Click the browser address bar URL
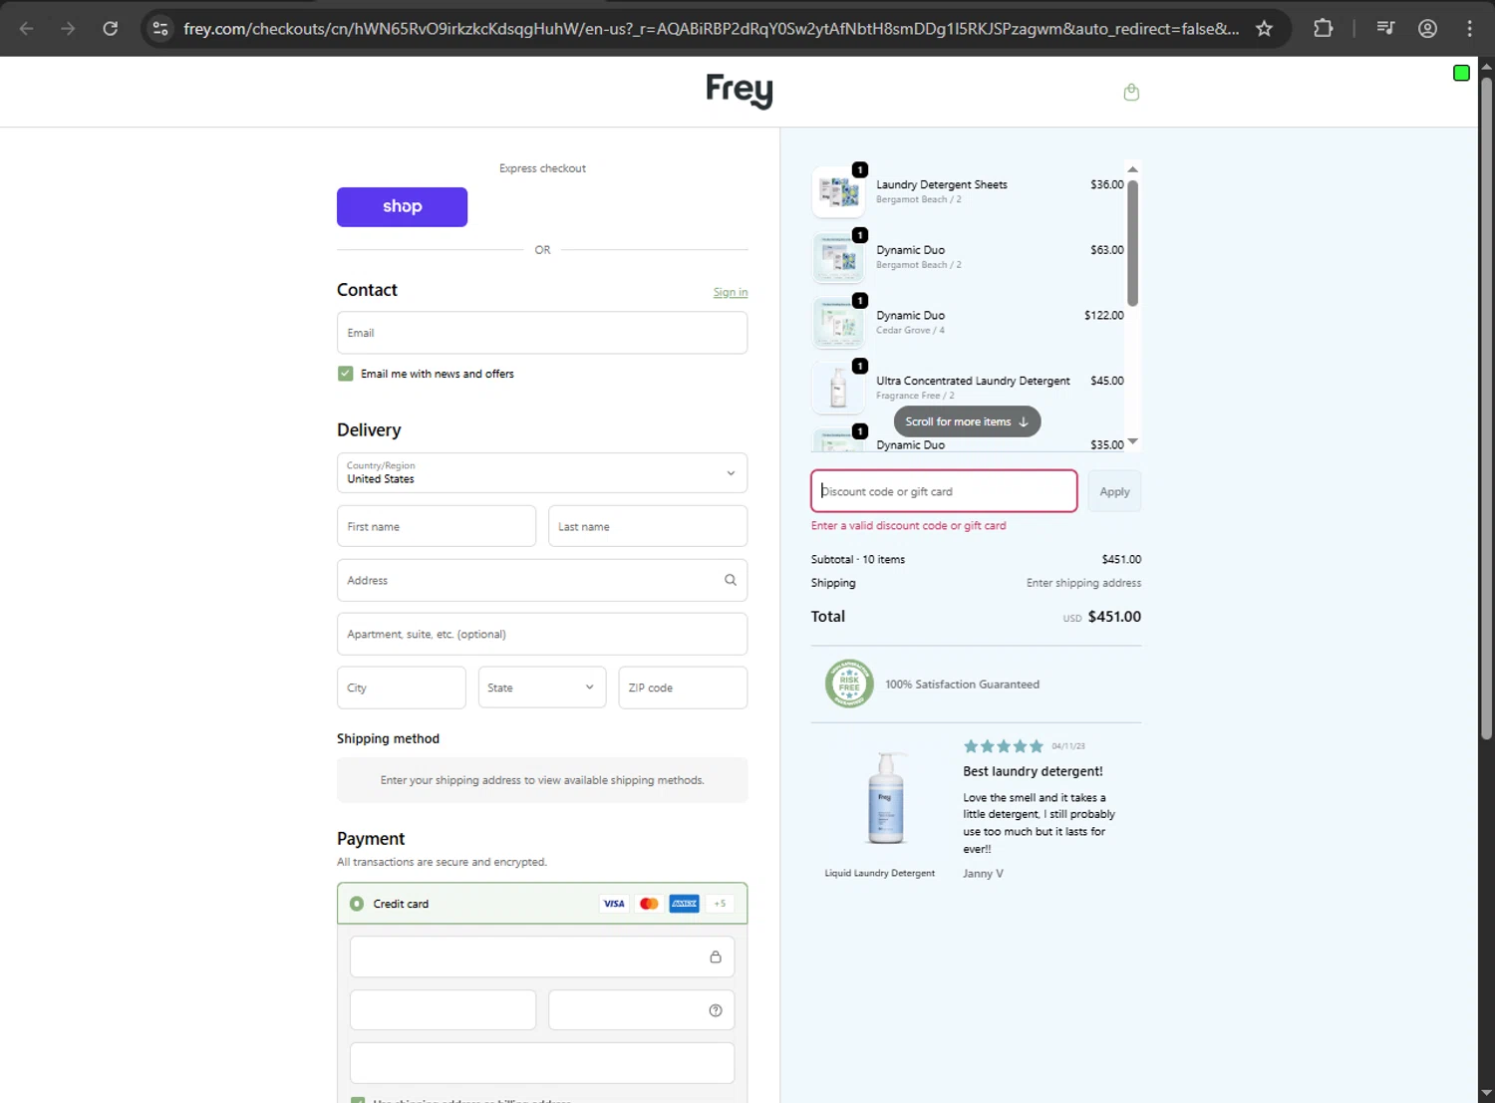Viewport: 1495px width, 1103px height. coord(712,29)
